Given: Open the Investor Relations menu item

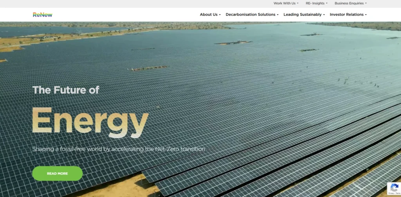Looking at the screenshot, I should coord(347,14).
